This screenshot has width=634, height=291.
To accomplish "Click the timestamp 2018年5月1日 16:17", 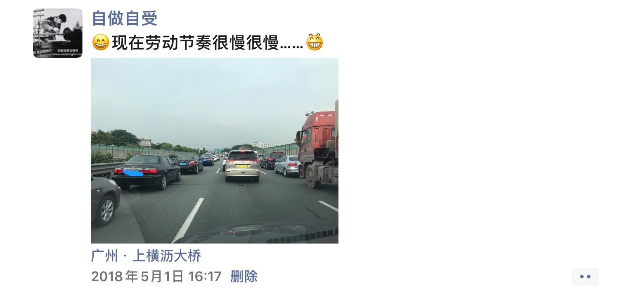I will coord(156,277).
